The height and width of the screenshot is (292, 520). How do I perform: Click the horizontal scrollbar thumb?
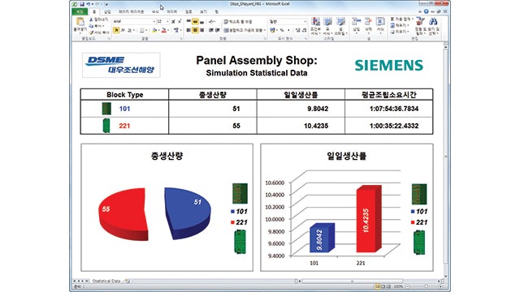click(x=352, y=281)
